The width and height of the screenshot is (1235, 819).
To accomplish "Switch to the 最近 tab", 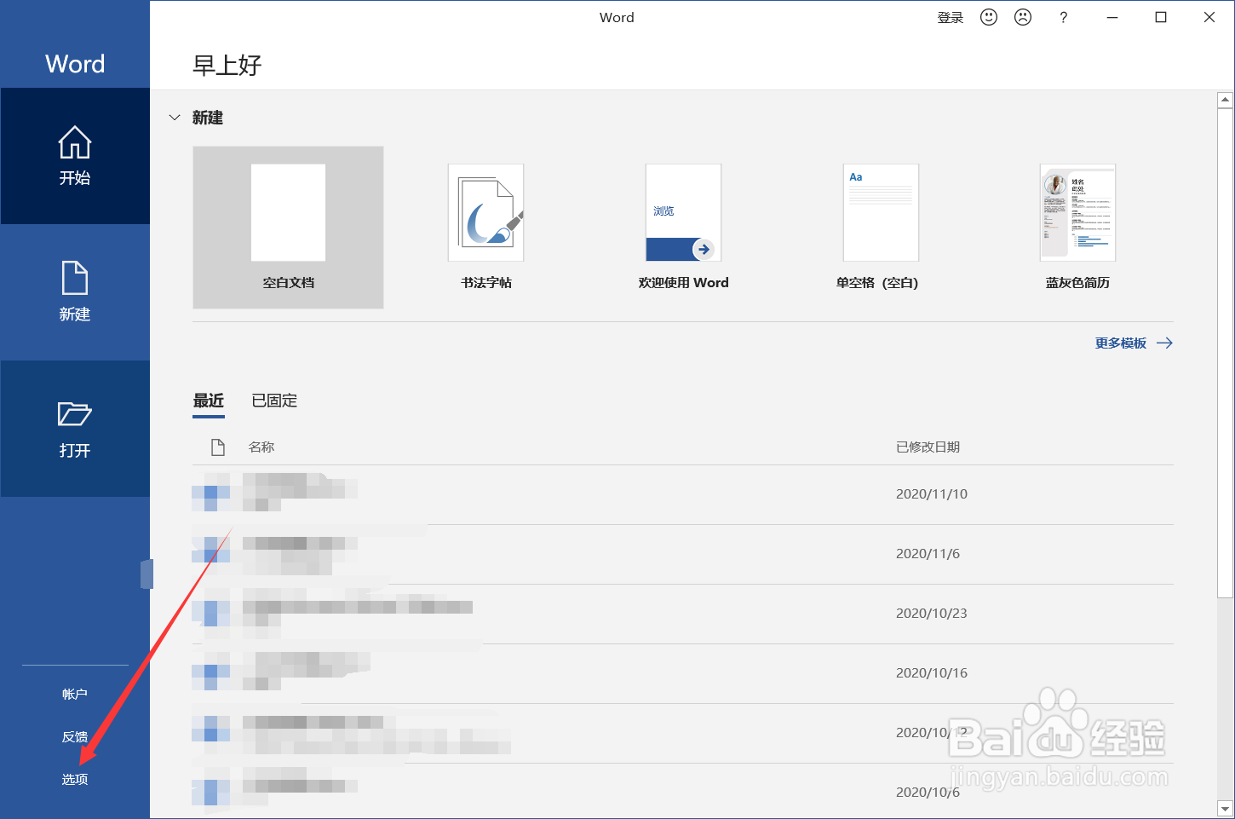I will pyautogui.click(x=209, y=401).
